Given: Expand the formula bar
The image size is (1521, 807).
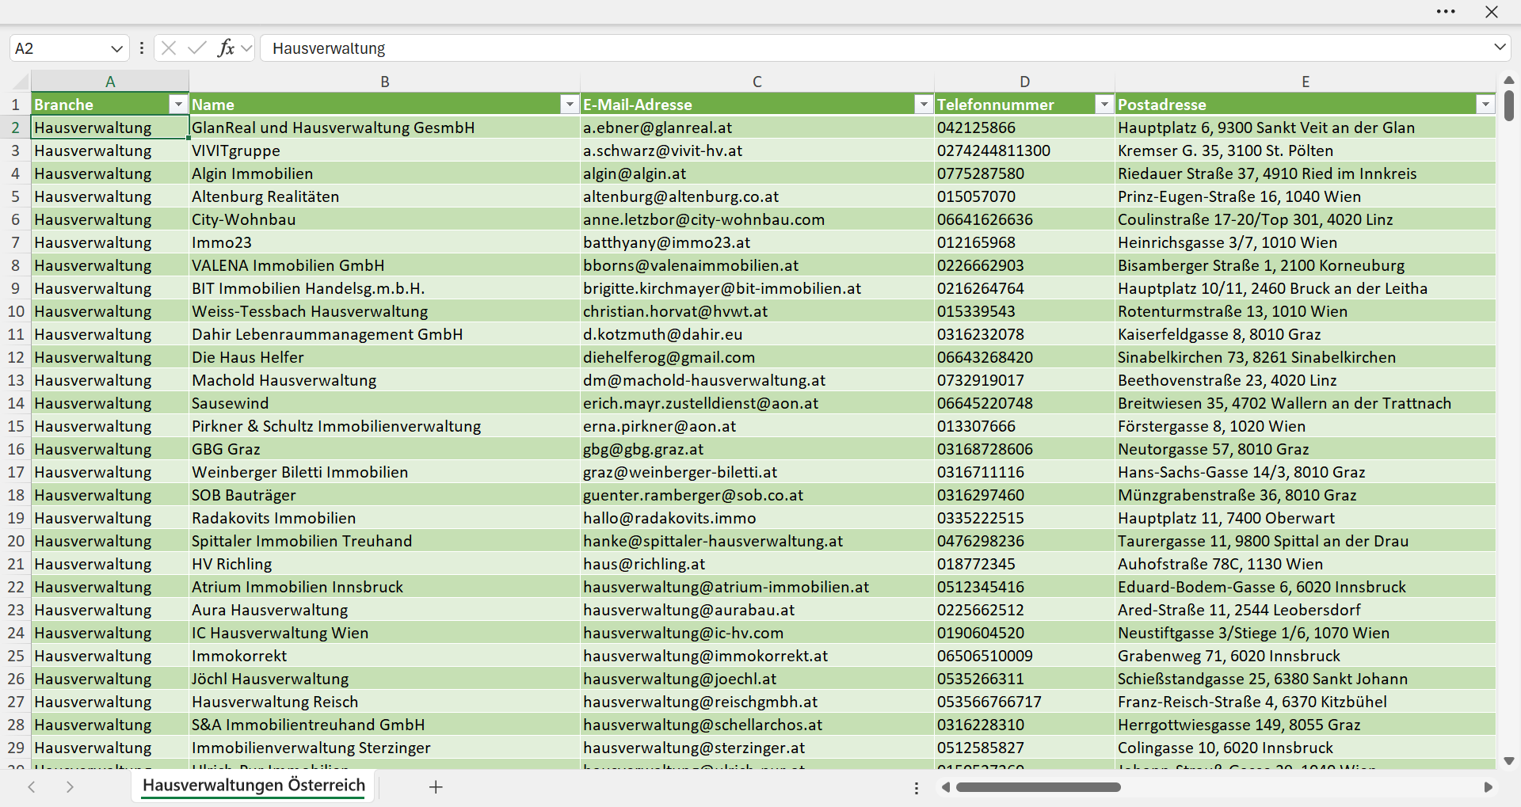Looking at the screenshot, I should [1500, 48].
